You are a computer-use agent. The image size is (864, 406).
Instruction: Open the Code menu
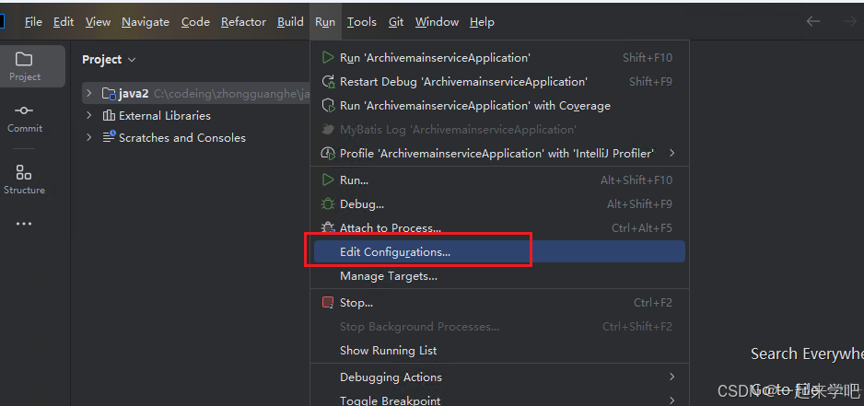[195, 21]
